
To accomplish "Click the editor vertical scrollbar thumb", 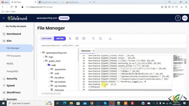I will point(185,61).
